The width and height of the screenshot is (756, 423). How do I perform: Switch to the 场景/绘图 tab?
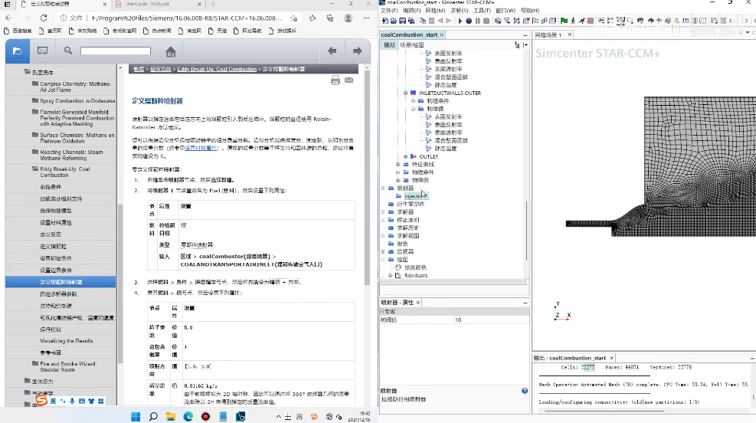pos(412,45)
